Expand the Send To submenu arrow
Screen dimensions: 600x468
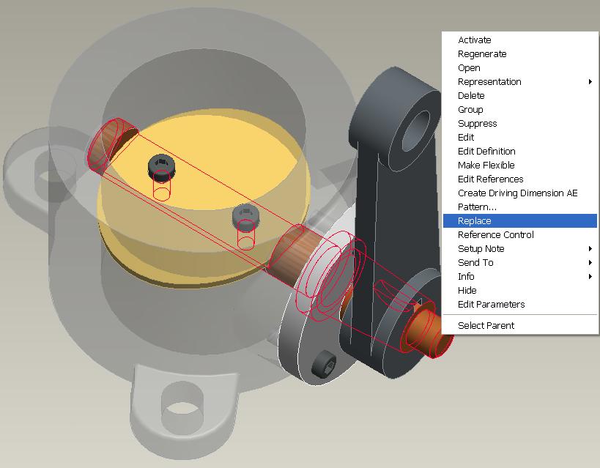click(x=590, y=262)
